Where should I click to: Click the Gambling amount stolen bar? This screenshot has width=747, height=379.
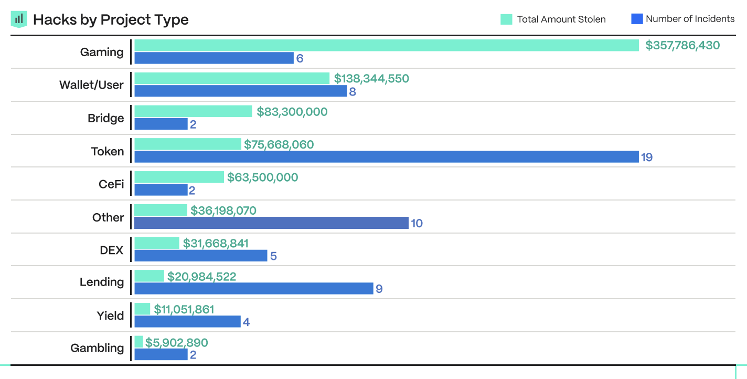click(x=139, y=342)
